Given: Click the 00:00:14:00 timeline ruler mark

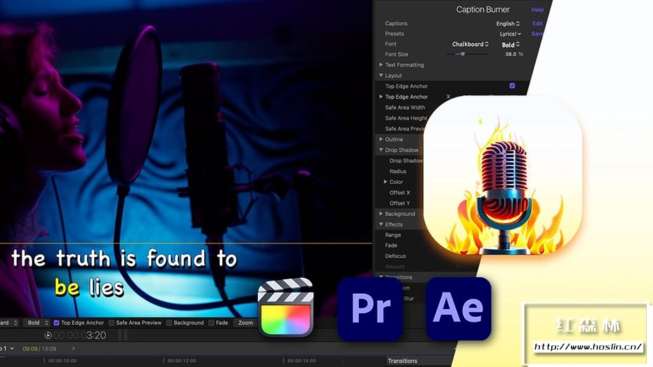Looking at the screenshot, I should click(302, 361).
